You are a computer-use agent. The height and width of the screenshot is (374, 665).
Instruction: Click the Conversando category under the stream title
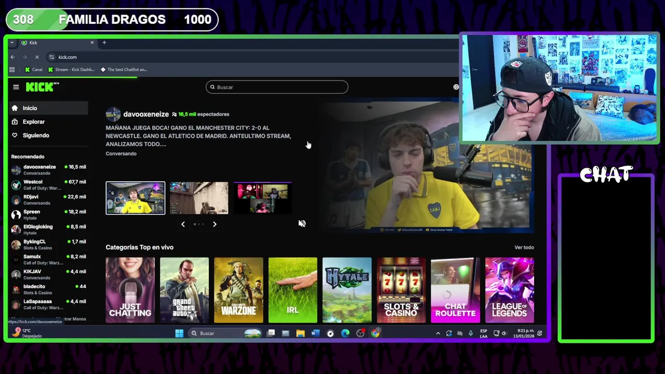[121, 154]
